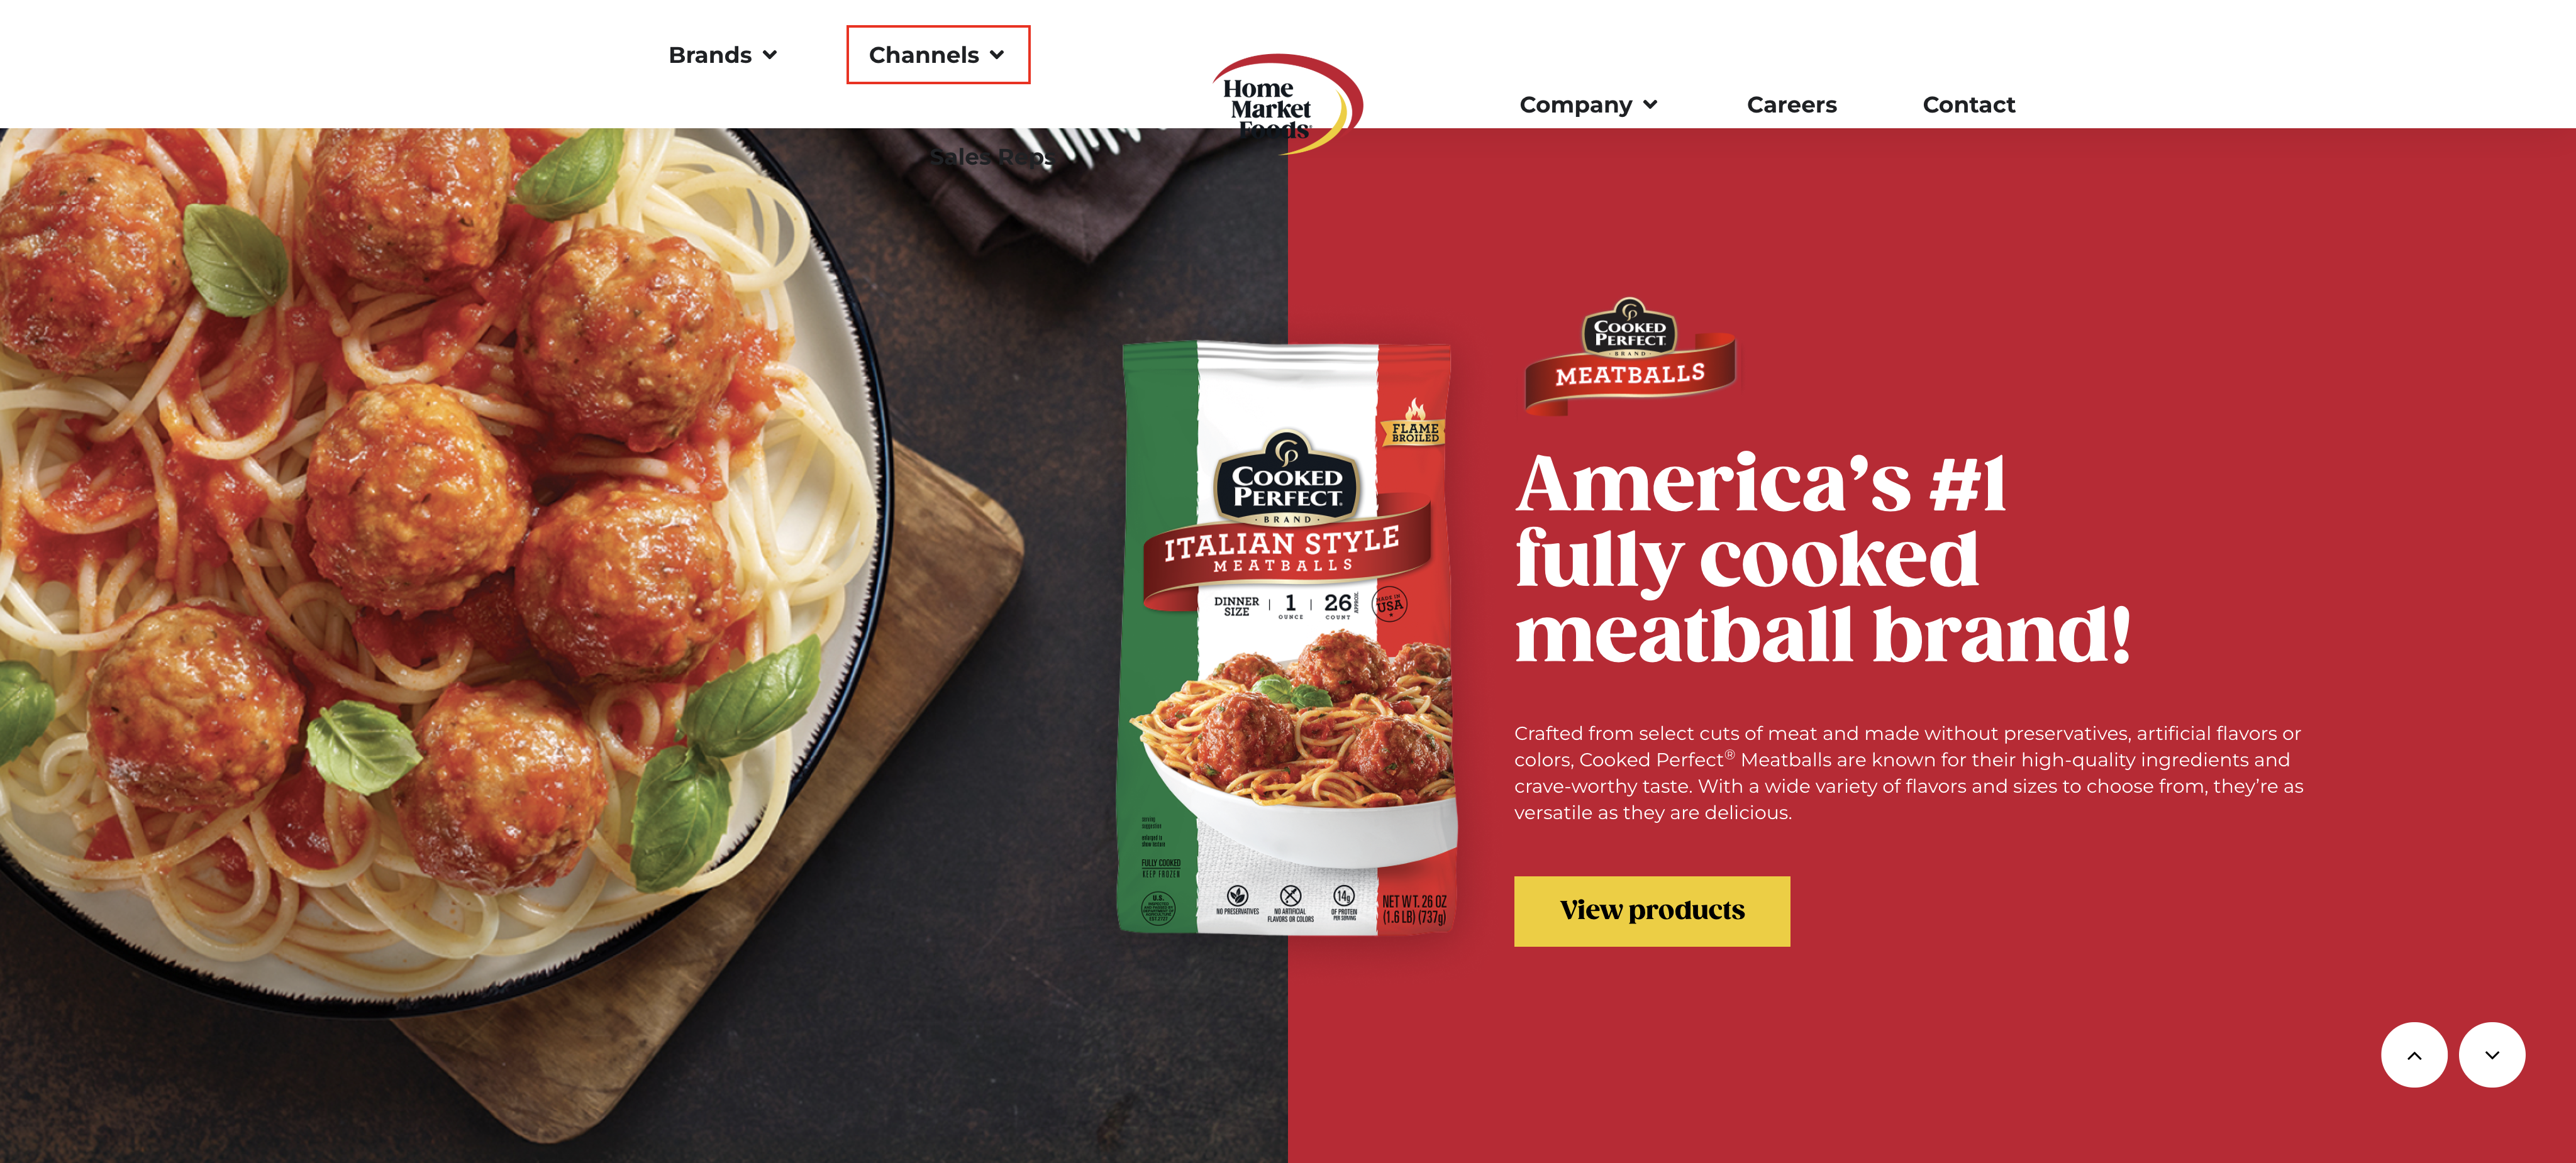Go to next slide with down arrow
This screenshot has height=1163, width=2576.
(2492, 1055)
